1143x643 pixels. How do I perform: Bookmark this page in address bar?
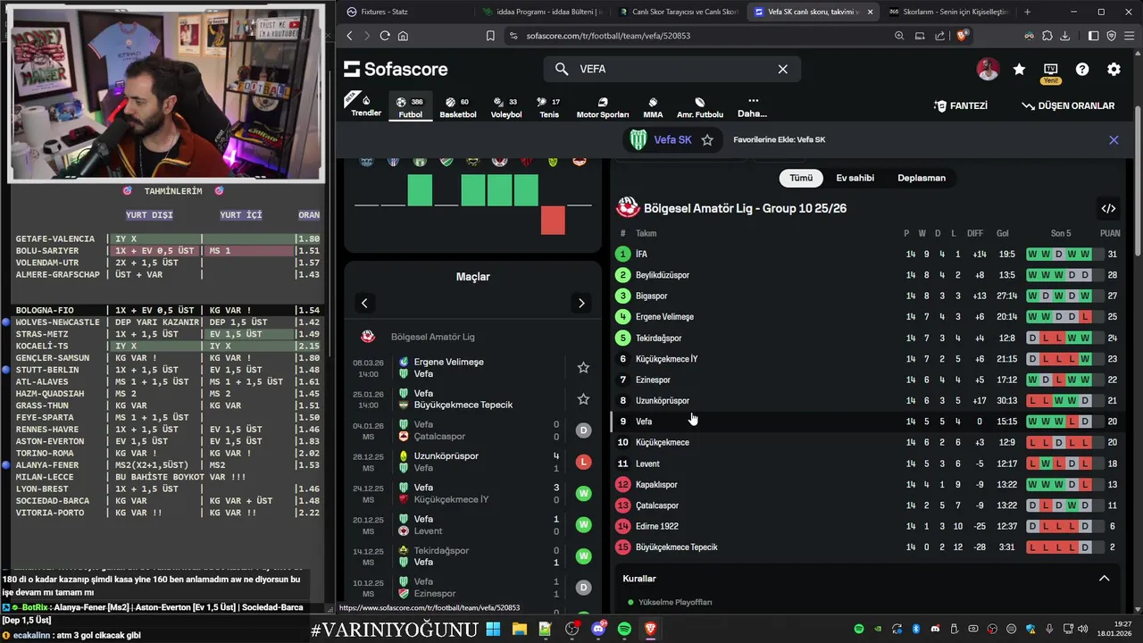(490, 36)
